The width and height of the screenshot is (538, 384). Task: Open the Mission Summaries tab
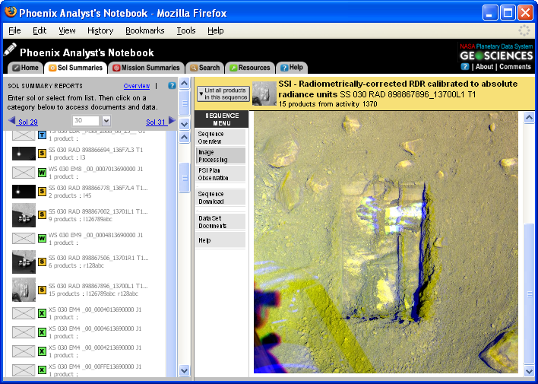[146, 68]
